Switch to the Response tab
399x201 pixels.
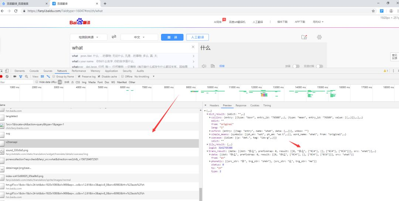tap(241, 105)
